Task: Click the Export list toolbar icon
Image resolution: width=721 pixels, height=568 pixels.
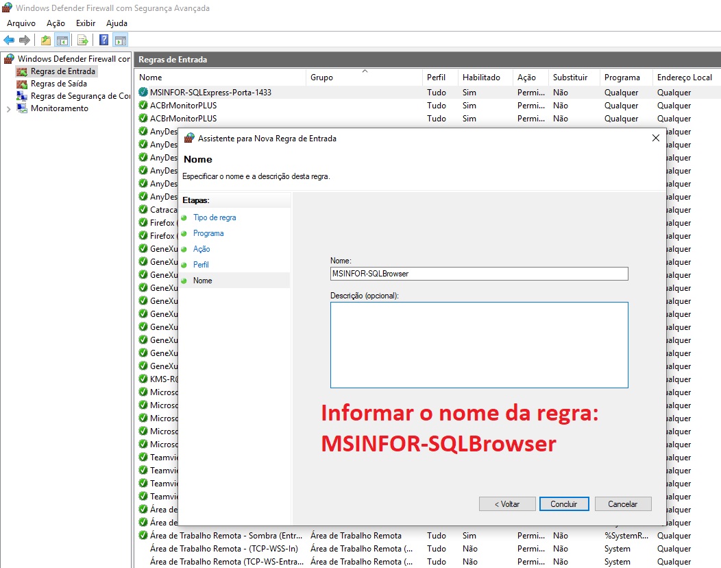Action: [x=83, y=40]
